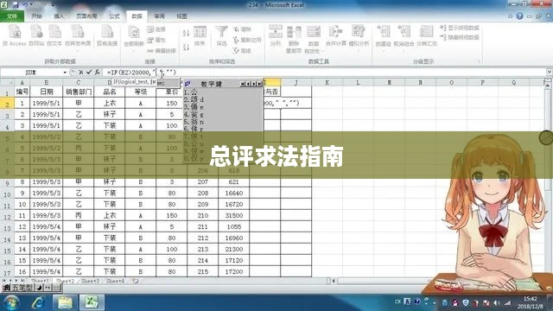Open Insert Function with the fx icon

pyautogui.click(x=97, y=73)
